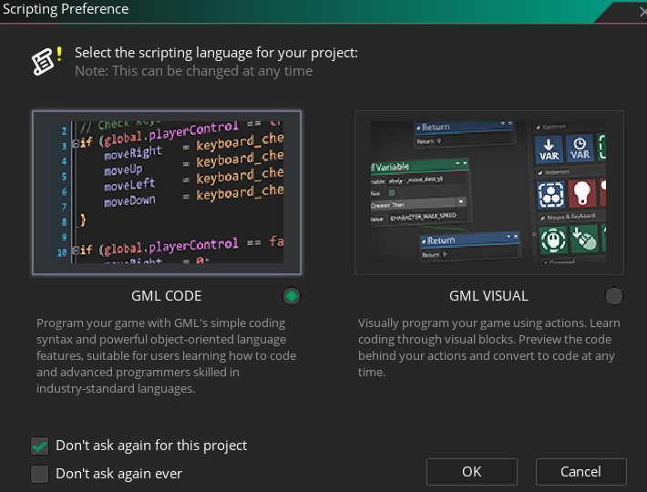The height and width of the screenshot is (492, 647).
Task: Click the script scroll icon with exclamation
Action: click(x=46, y=61)
